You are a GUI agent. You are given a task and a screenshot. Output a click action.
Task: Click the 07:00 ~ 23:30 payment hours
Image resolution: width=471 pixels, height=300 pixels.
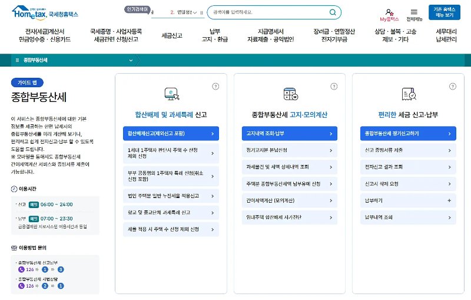click(x=57, y=219)
